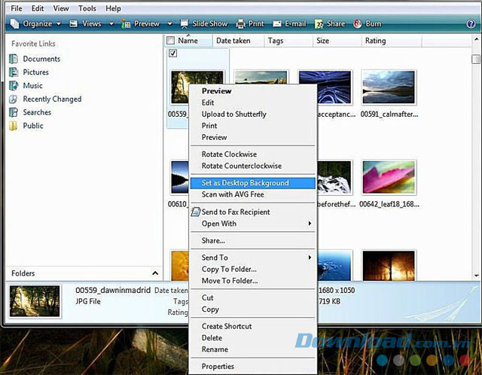Select the dark forest sunset thumbnail

coord(389,265)
